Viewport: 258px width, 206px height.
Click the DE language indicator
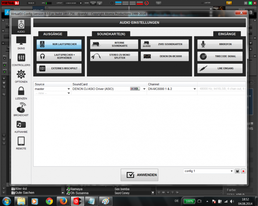pos(176,201)
